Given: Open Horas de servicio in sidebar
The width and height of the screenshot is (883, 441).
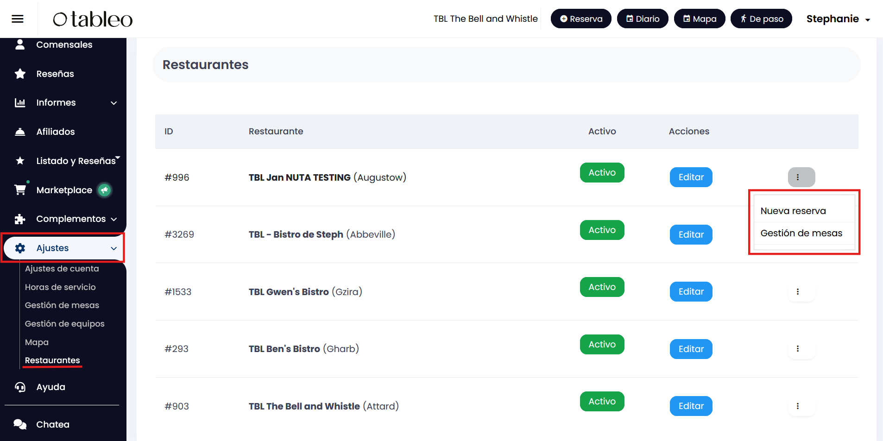Looking at the screenshot, I should point(60,287).
